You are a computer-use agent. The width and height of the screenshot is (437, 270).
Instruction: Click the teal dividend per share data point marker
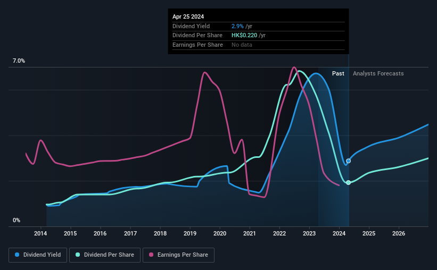coord(348,183)
